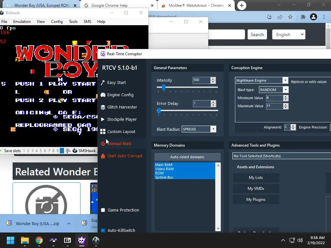Open Bizhawk File menu
This screenshot has height=248, width=331.
[4, 22]
